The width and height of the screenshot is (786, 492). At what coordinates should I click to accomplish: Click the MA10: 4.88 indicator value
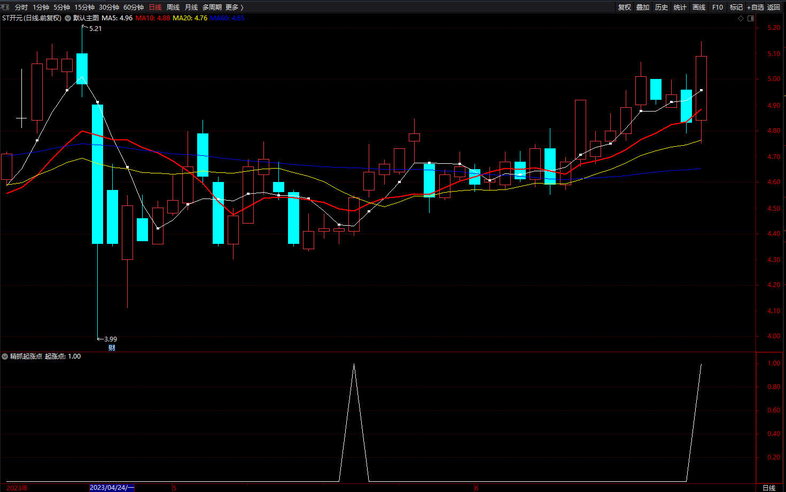(153, 18)
